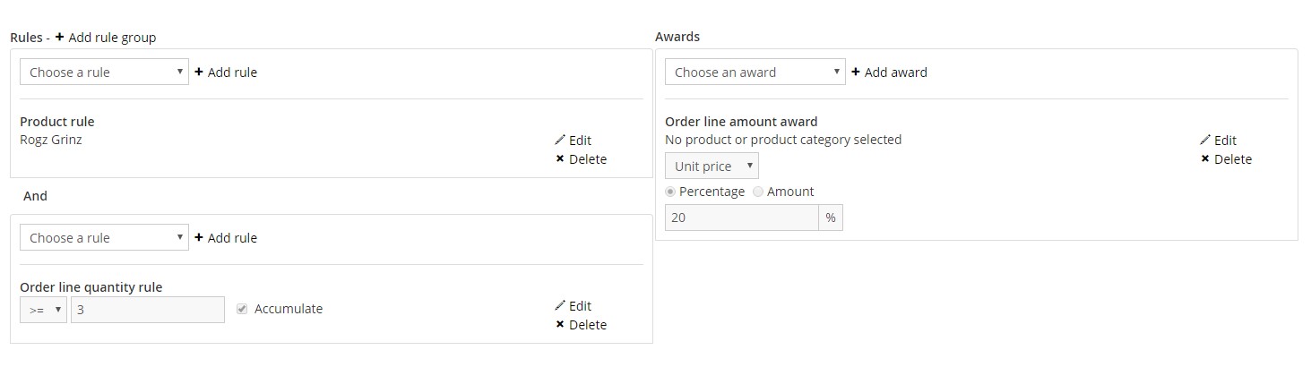Open the Choose an award dropdown

click(x=755, y=73)
